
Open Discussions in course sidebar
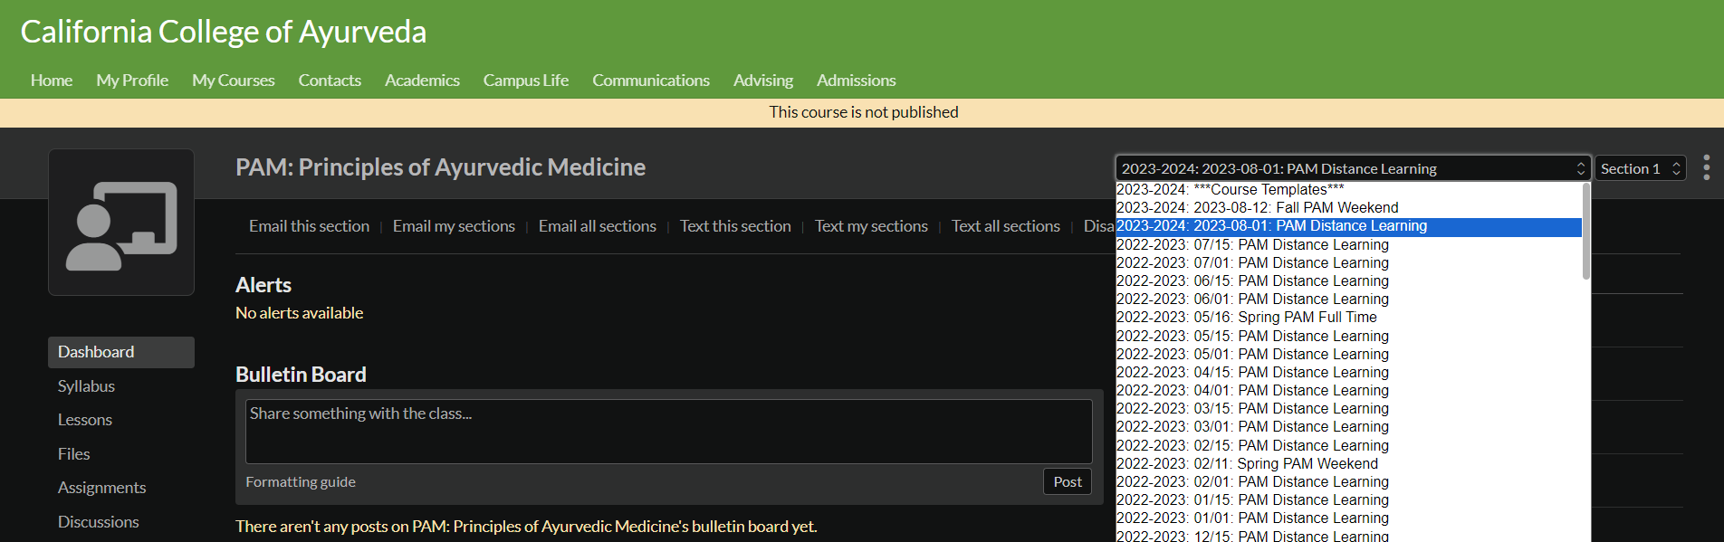(x=99, y=522)
